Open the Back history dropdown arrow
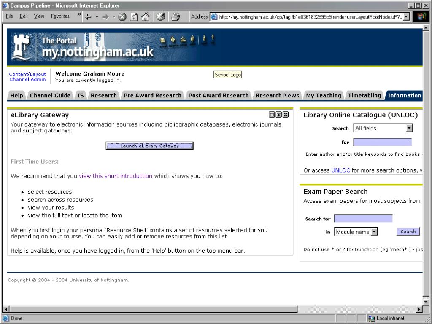This screenshot has height=324, width=432. 97,17
